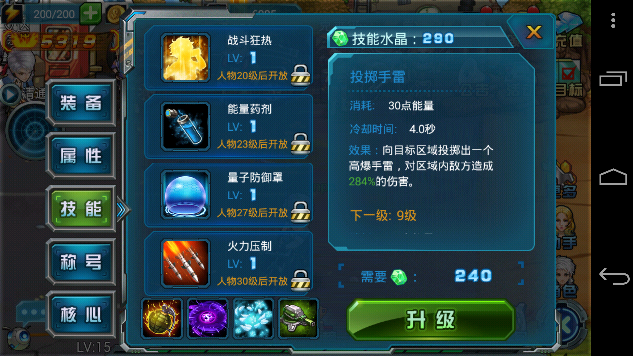The height and width of the screenshot is (356, 633).
Task: Tap the 火力压制 missile skill icon
Action: pos(186,264)
